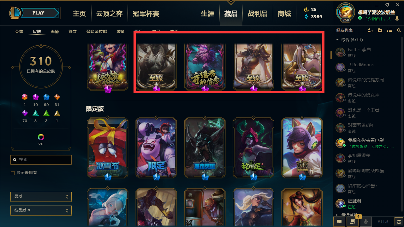Viewport: 404px width, 227px height.
Task: Switch to the 表情 tab
Action: [x=55, y=32]
